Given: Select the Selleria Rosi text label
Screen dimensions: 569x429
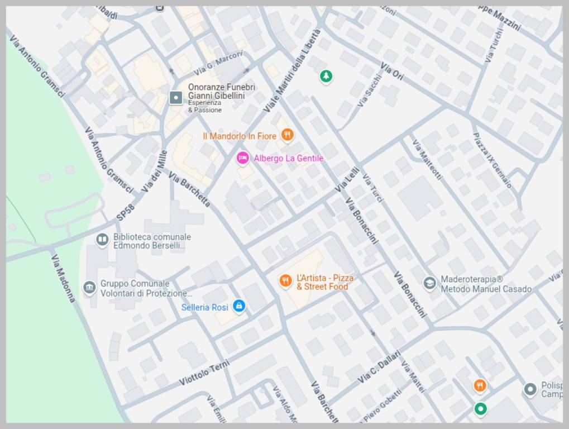Looking at the screenshot, I should (x=204, y=307).
